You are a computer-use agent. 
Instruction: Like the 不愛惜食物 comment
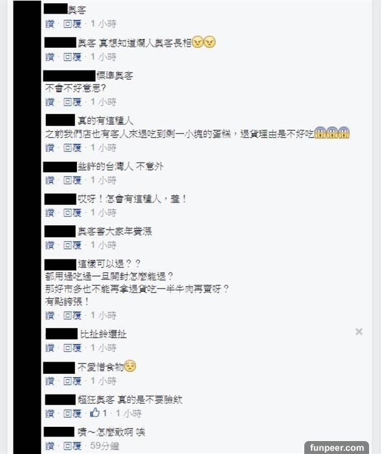(50, 381)
